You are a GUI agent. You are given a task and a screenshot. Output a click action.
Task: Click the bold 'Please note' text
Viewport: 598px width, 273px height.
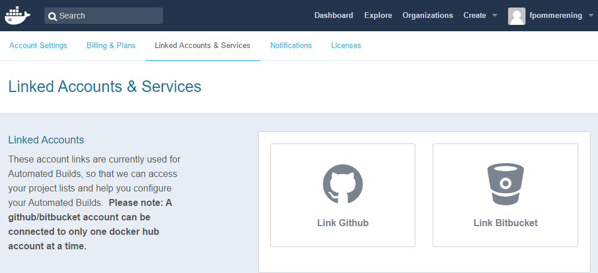pos(90,224)
